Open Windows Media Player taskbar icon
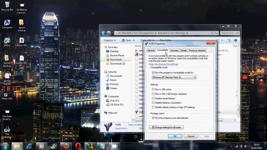 tap(41, 146)
